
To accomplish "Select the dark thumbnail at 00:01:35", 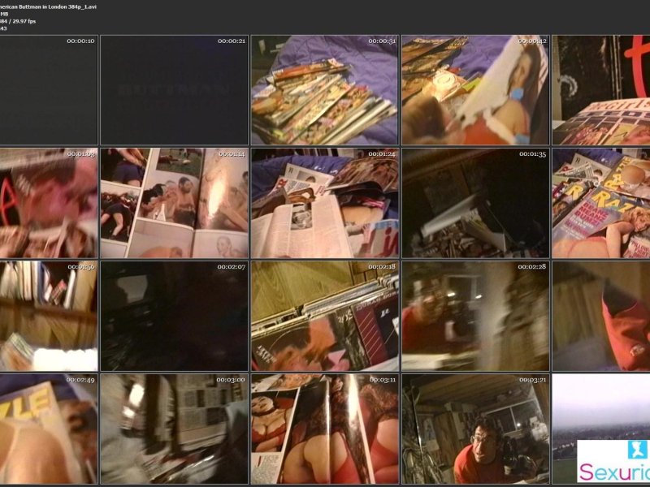I will [x=475, y=203].
